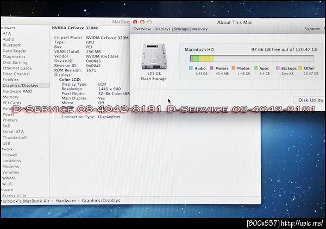Viewport: 326px width, 229px height.
Task: Click the Macintosh HD volume name
Action: [x=199, y=50]
